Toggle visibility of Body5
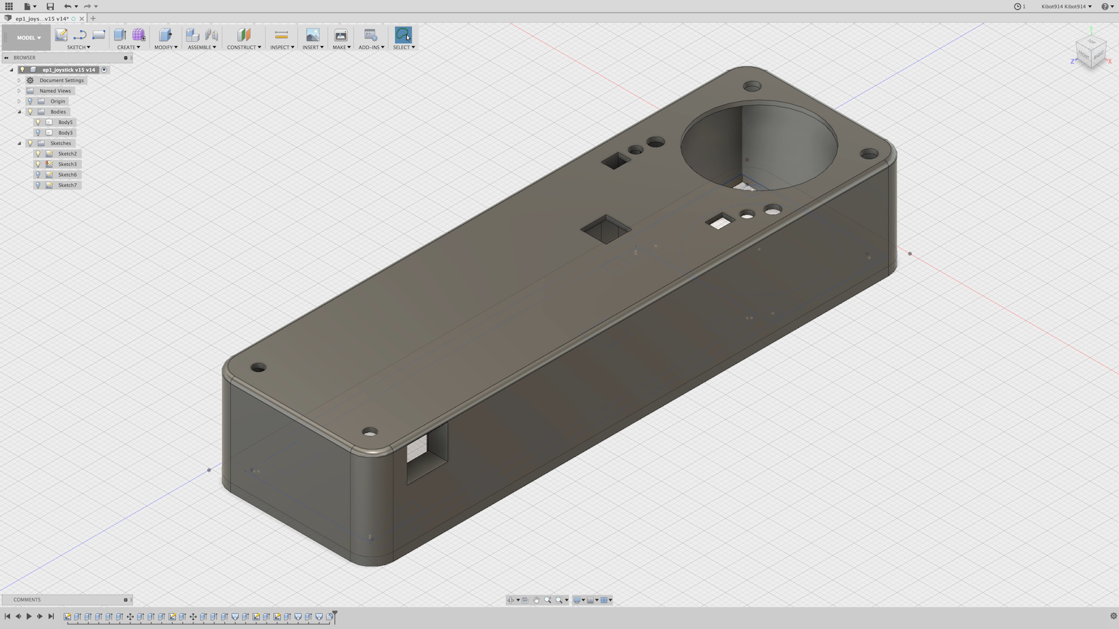Image resolution: width=1119 pixels, height=629 pixels. click(38, 122)
